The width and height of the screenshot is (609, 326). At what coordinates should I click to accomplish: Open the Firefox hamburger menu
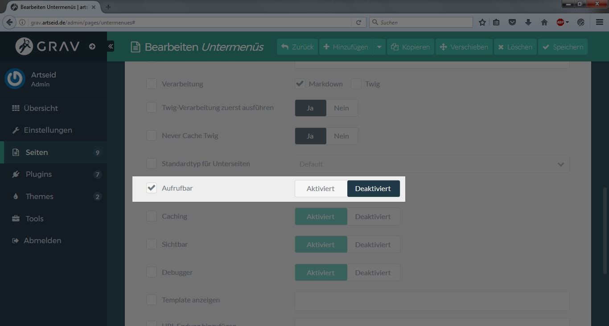point(600,22)
